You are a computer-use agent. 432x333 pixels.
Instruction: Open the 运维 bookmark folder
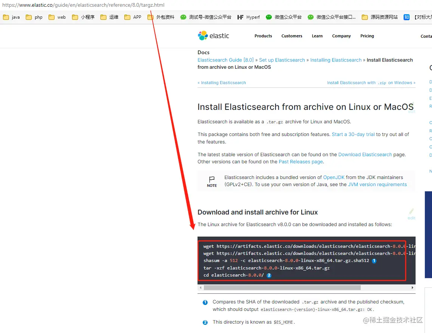click(109, 17)
